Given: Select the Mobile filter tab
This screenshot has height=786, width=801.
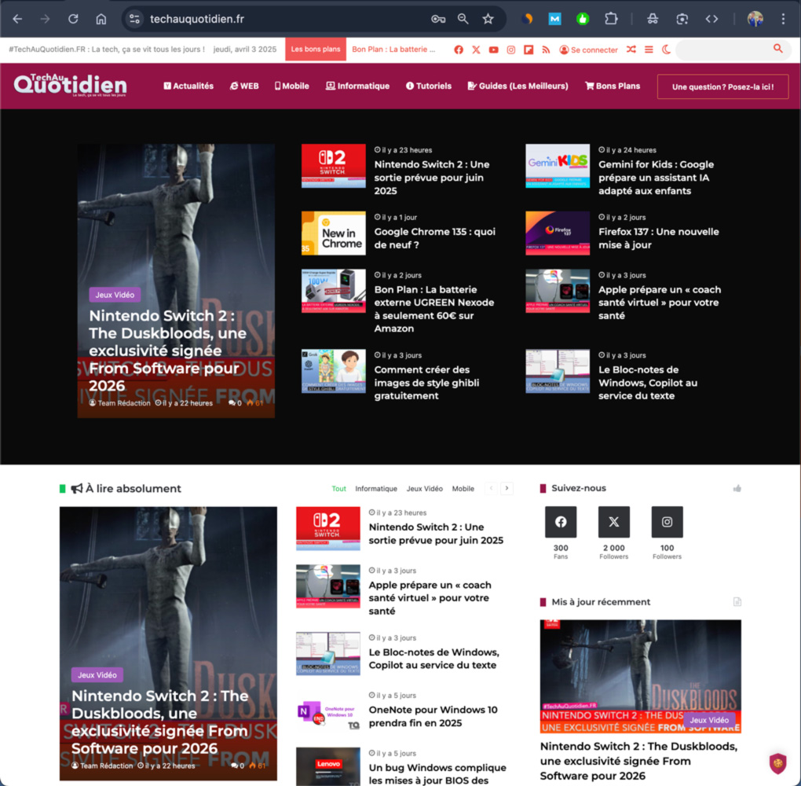Looking at the screenshot, I should (x=463, y=489).
